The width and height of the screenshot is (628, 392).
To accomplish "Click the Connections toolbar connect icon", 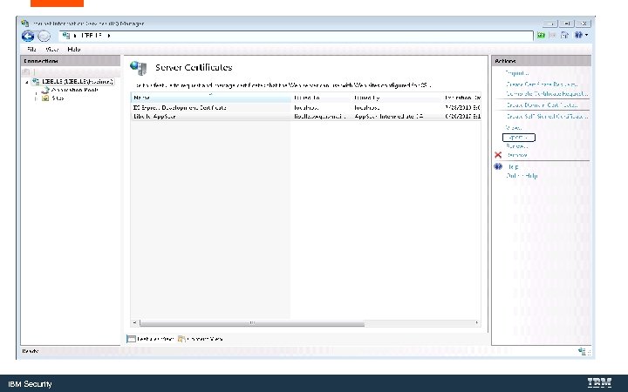I will (x=26, y=72).
